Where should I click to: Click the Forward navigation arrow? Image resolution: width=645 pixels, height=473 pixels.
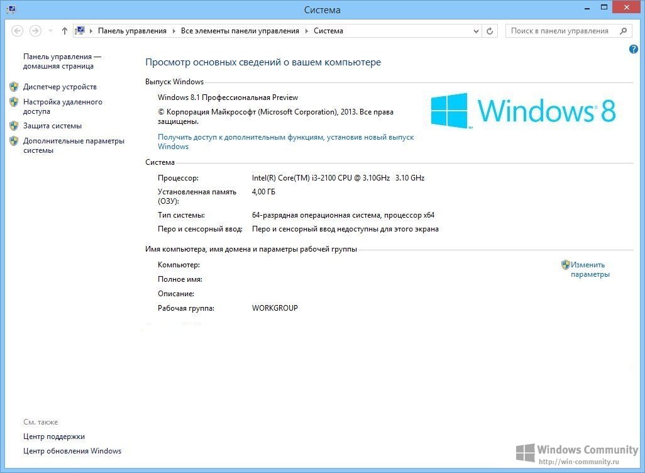coord(35,31)
